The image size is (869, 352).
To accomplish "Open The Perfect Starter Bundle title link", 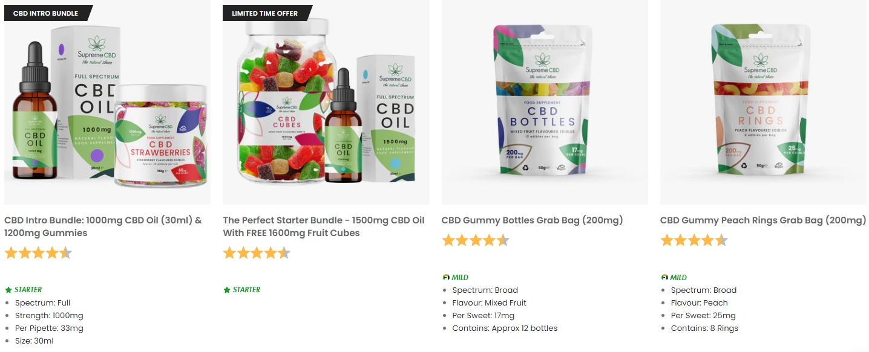I will (x=324, y=226).
